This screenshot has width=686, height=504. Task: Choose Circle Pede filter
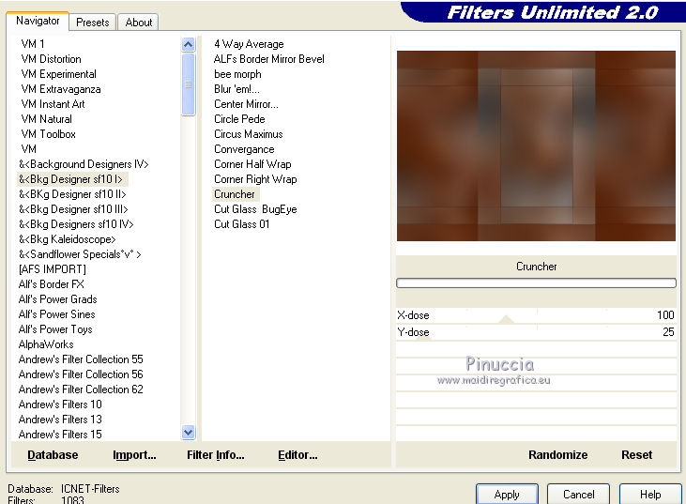pos(239,119)
